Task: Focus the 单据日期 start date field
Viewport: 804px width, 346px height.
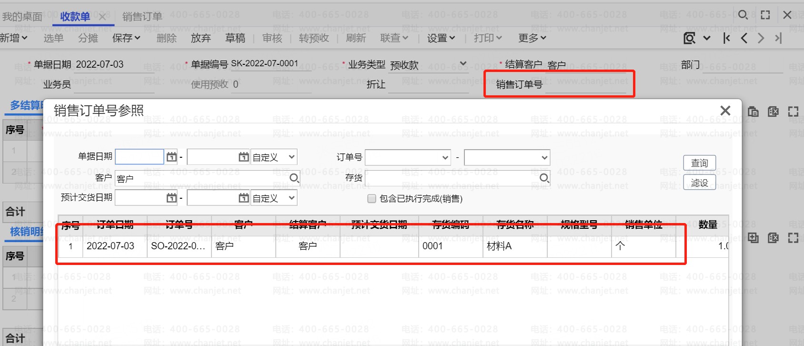Action: 140,157
